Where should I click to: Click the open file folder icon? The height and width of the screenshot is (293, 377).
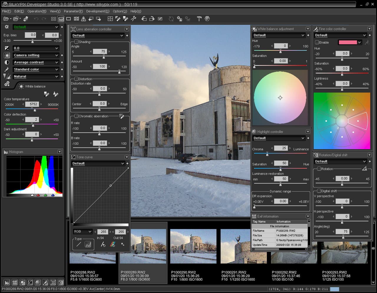(x=6, y=19)
